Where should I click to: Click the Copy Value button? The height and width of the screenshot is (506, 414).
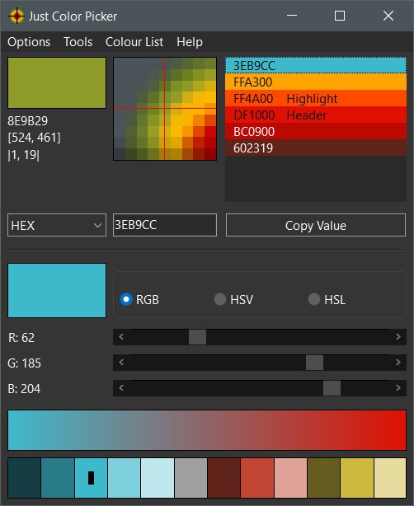pos(316,225)
